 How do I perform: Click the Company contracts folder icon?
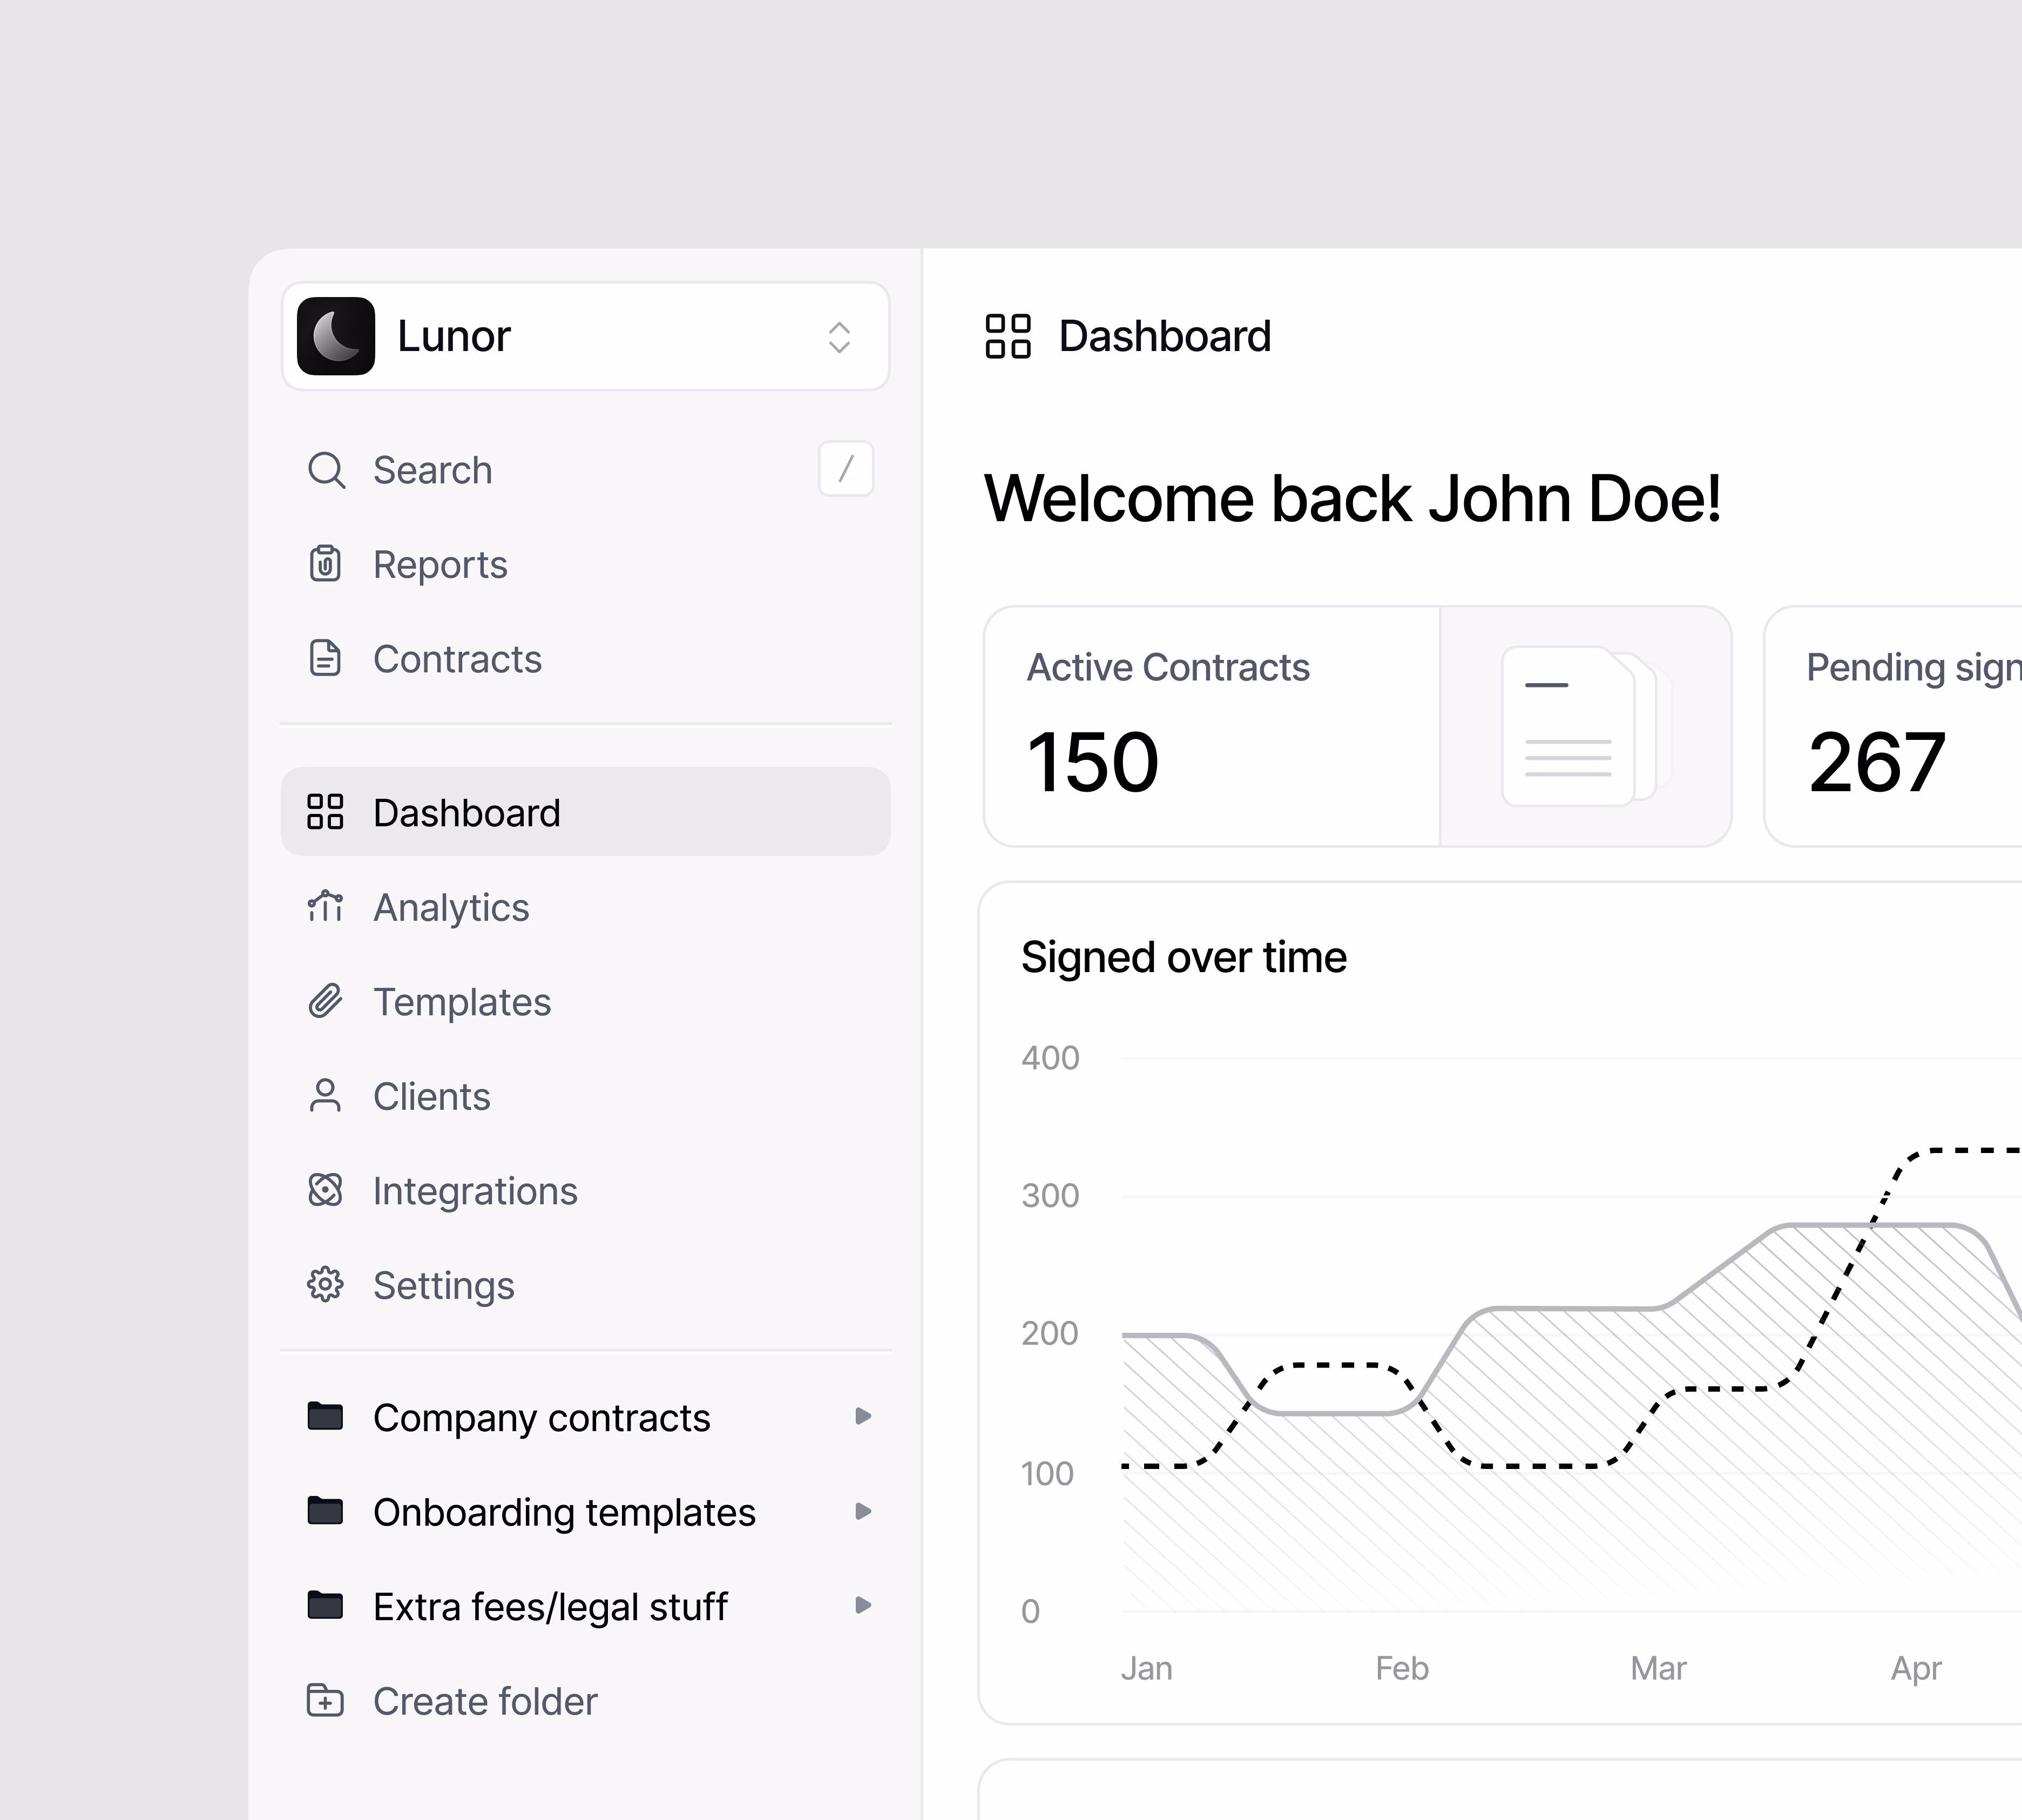click(x=325, y=1416)
